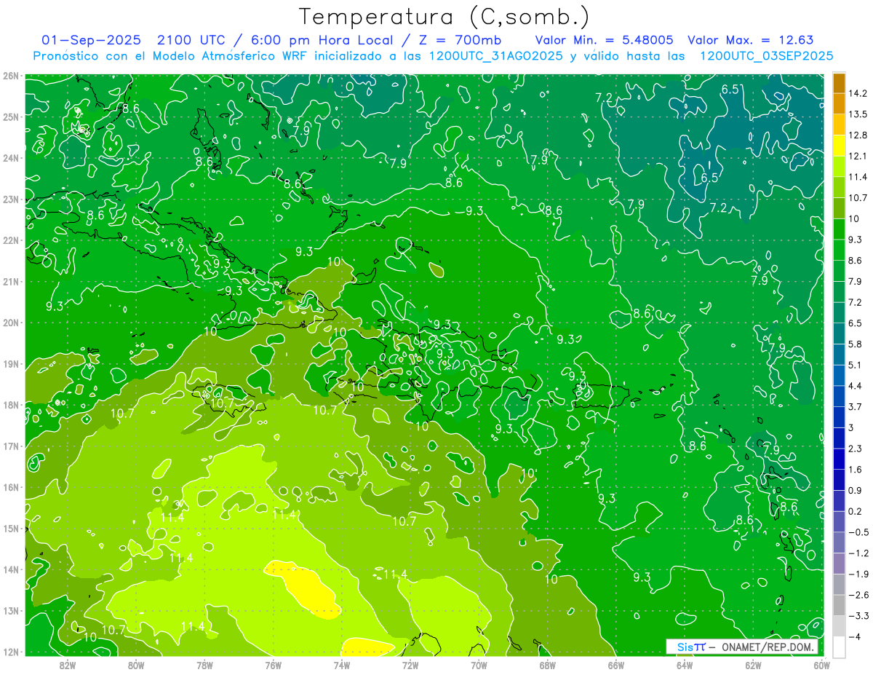
Task: Click the '78W' longitude axis label
Action: (204, 665)
